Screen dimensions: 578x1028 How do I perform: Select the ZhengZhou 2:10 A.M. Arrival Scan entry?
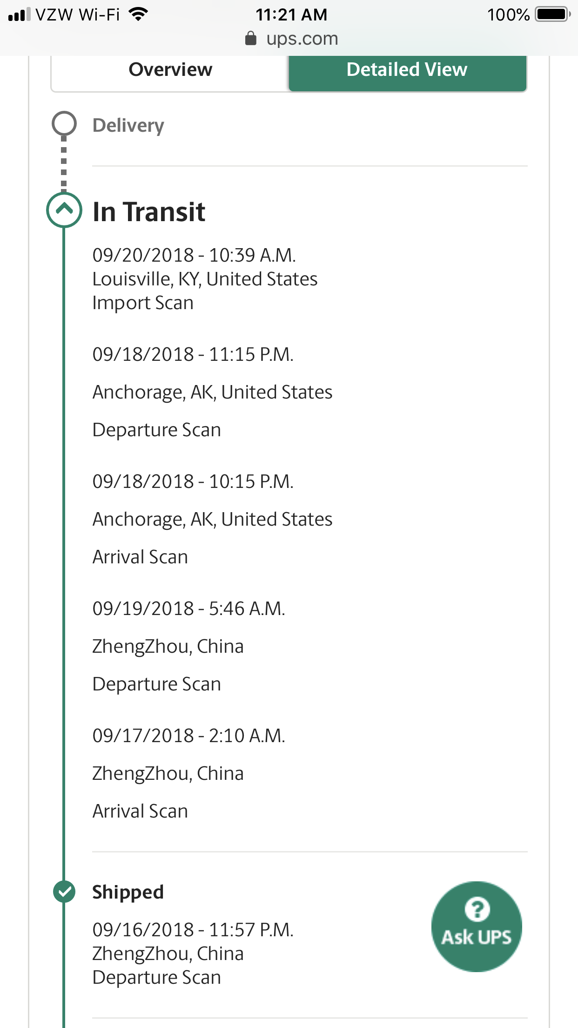coord(188,773)
